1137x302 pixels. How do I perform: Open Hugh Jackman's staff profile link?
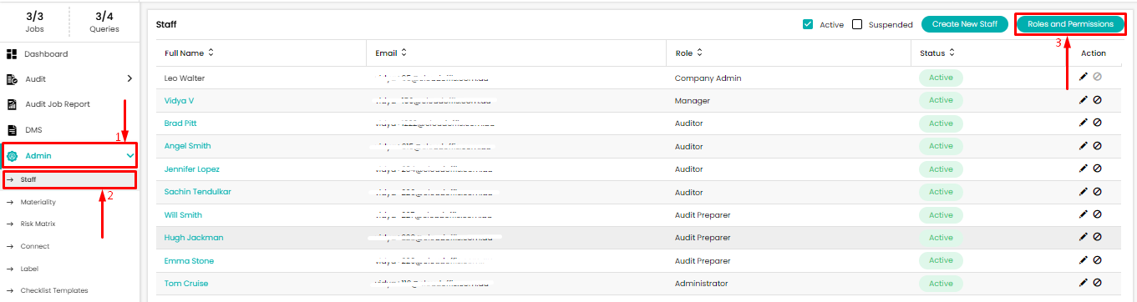[x=194, y=238]
